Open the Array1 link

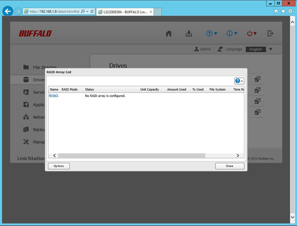(53, 95)
